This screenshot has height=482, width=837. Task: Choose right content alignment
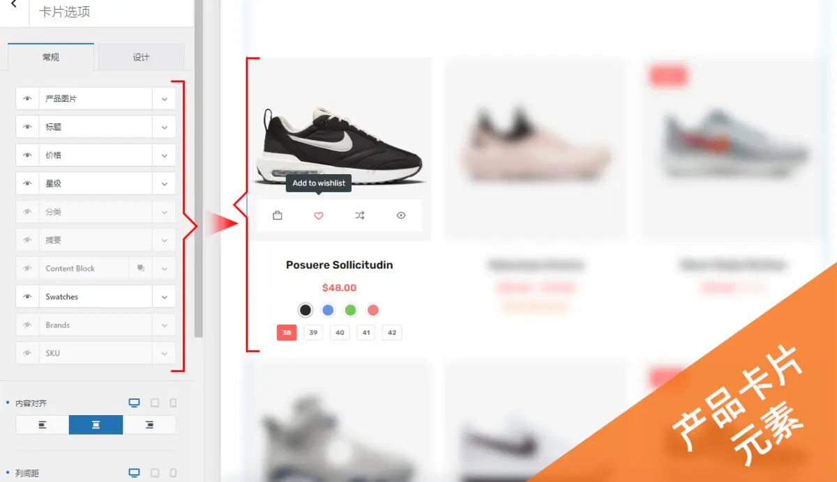[149, 425]
